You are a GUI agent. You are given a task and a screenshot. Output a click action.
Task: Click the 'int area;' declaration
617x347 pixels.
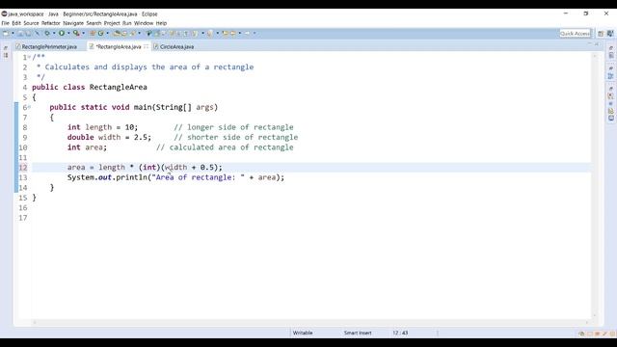(87, 147)
